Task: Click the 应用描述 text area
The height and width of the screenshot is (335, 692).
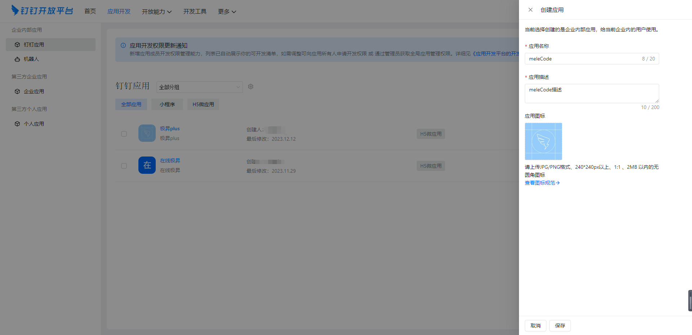Action: coord(592,94)
